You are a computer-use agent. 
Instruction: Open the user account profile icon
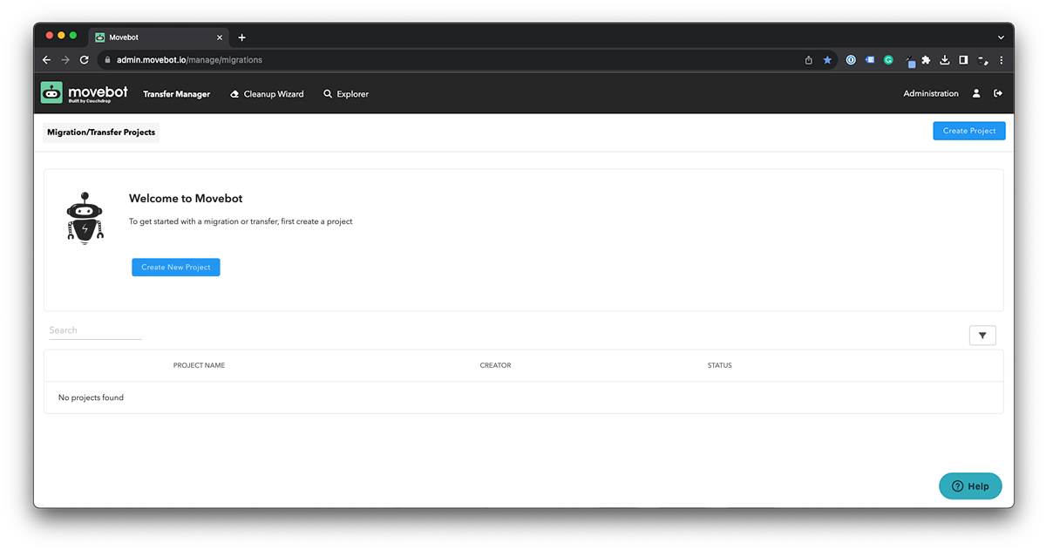(x=976, y=92)
